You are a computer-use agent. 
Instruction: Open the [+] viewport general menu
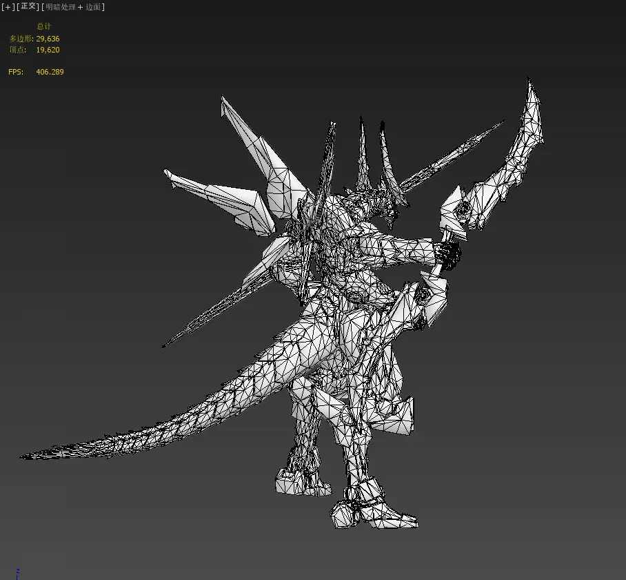8,7
